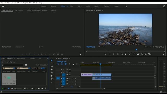
Task: Click Add Marker in Program monitor
Action: point(106,54)
